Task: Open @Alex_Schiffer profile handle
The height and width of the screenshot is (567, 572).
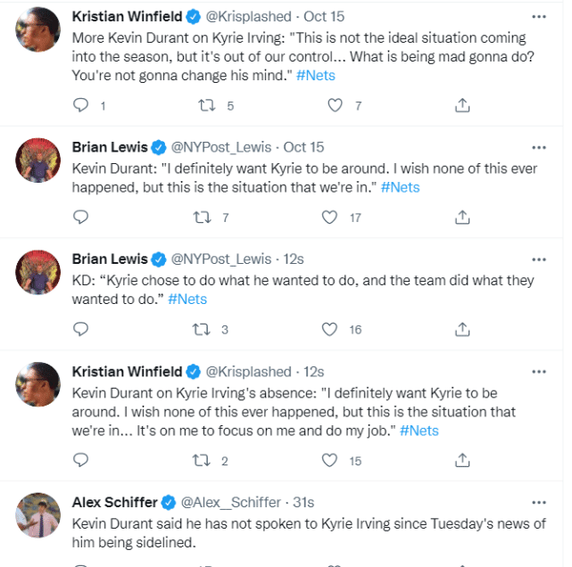Action: [233, 503]
